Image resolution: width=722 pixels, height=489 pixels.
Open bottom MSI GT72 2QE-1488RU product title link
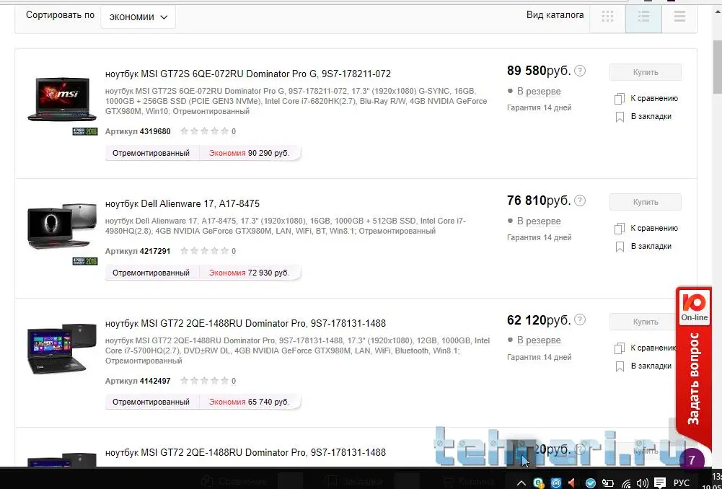(x=245, y=453)
